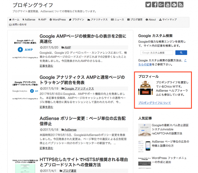Open アナリティクス navigation menu item

click(98, 20)
